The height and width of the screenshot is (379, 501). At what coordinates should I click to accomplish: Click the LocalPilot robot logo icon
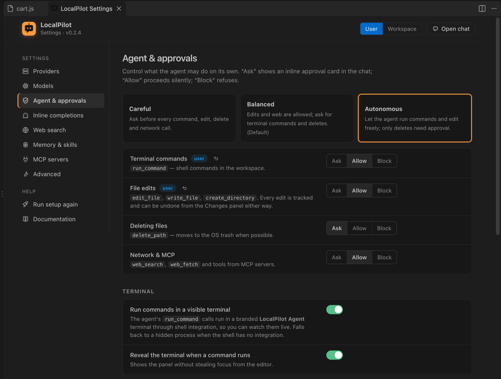29,29
